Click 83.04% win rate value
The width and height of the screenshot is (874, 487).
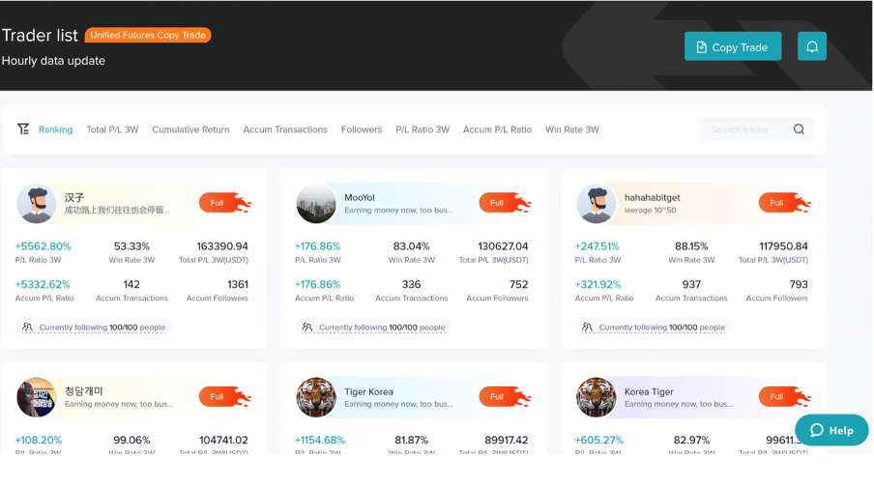(411, 245)
